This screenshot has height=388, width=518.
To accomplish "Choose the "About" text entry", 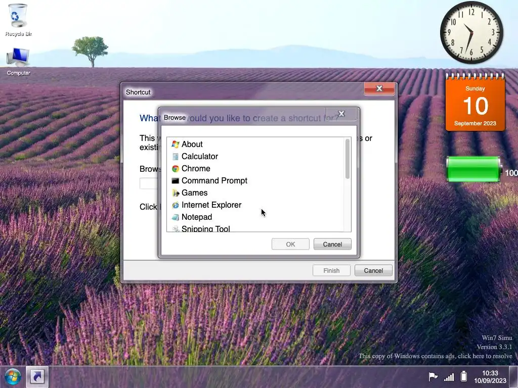I will (x=192, y=144).
